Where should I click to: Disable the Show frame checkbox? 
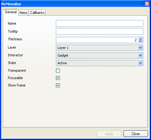coord(58,85)
